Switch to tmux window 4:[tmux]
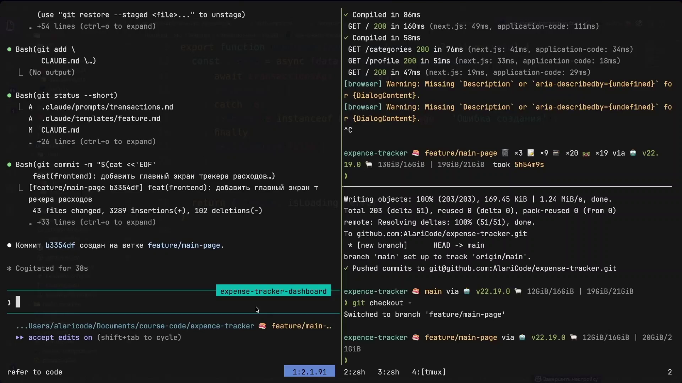682x383 pixels. [429, 372]
